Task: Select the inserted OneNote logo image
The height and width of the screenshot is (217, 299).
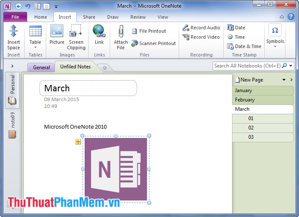Action: [116, 169]
